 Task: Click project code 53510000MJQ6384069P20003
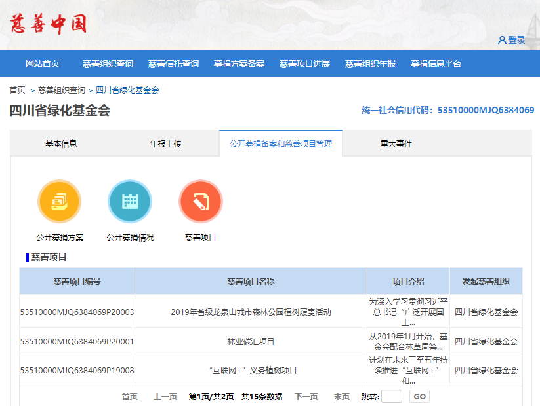point(77,312)
